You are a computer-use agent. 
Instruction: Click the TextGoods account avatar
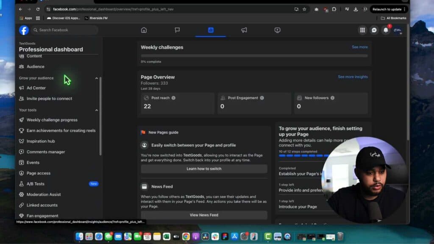[x=398, y=30]
